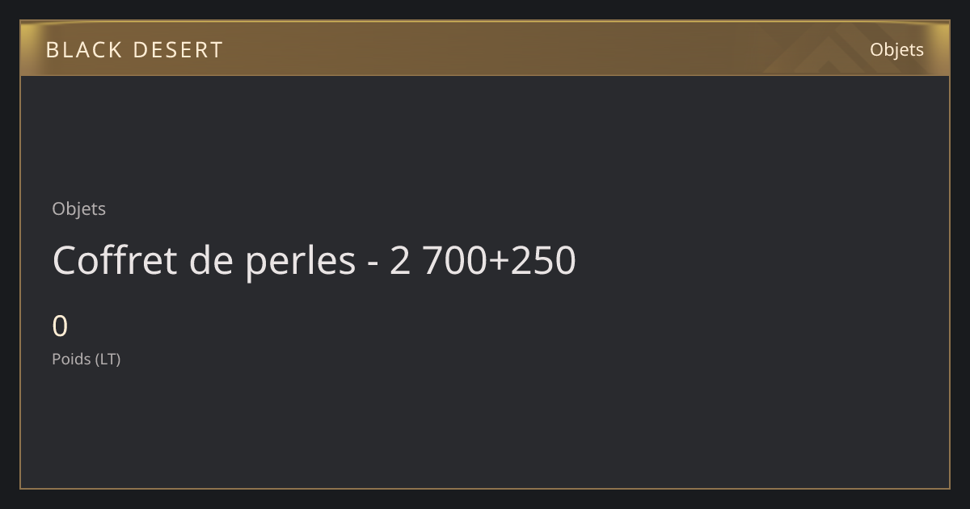Click the (LT) unit in weight label
The height and width of the screenshot is (509, 970).
click(108, 359)
